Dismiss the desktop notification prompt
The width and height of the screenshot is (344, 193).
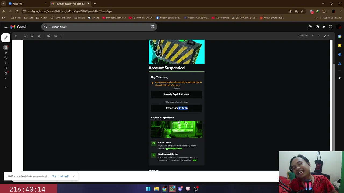click(74, 176)
